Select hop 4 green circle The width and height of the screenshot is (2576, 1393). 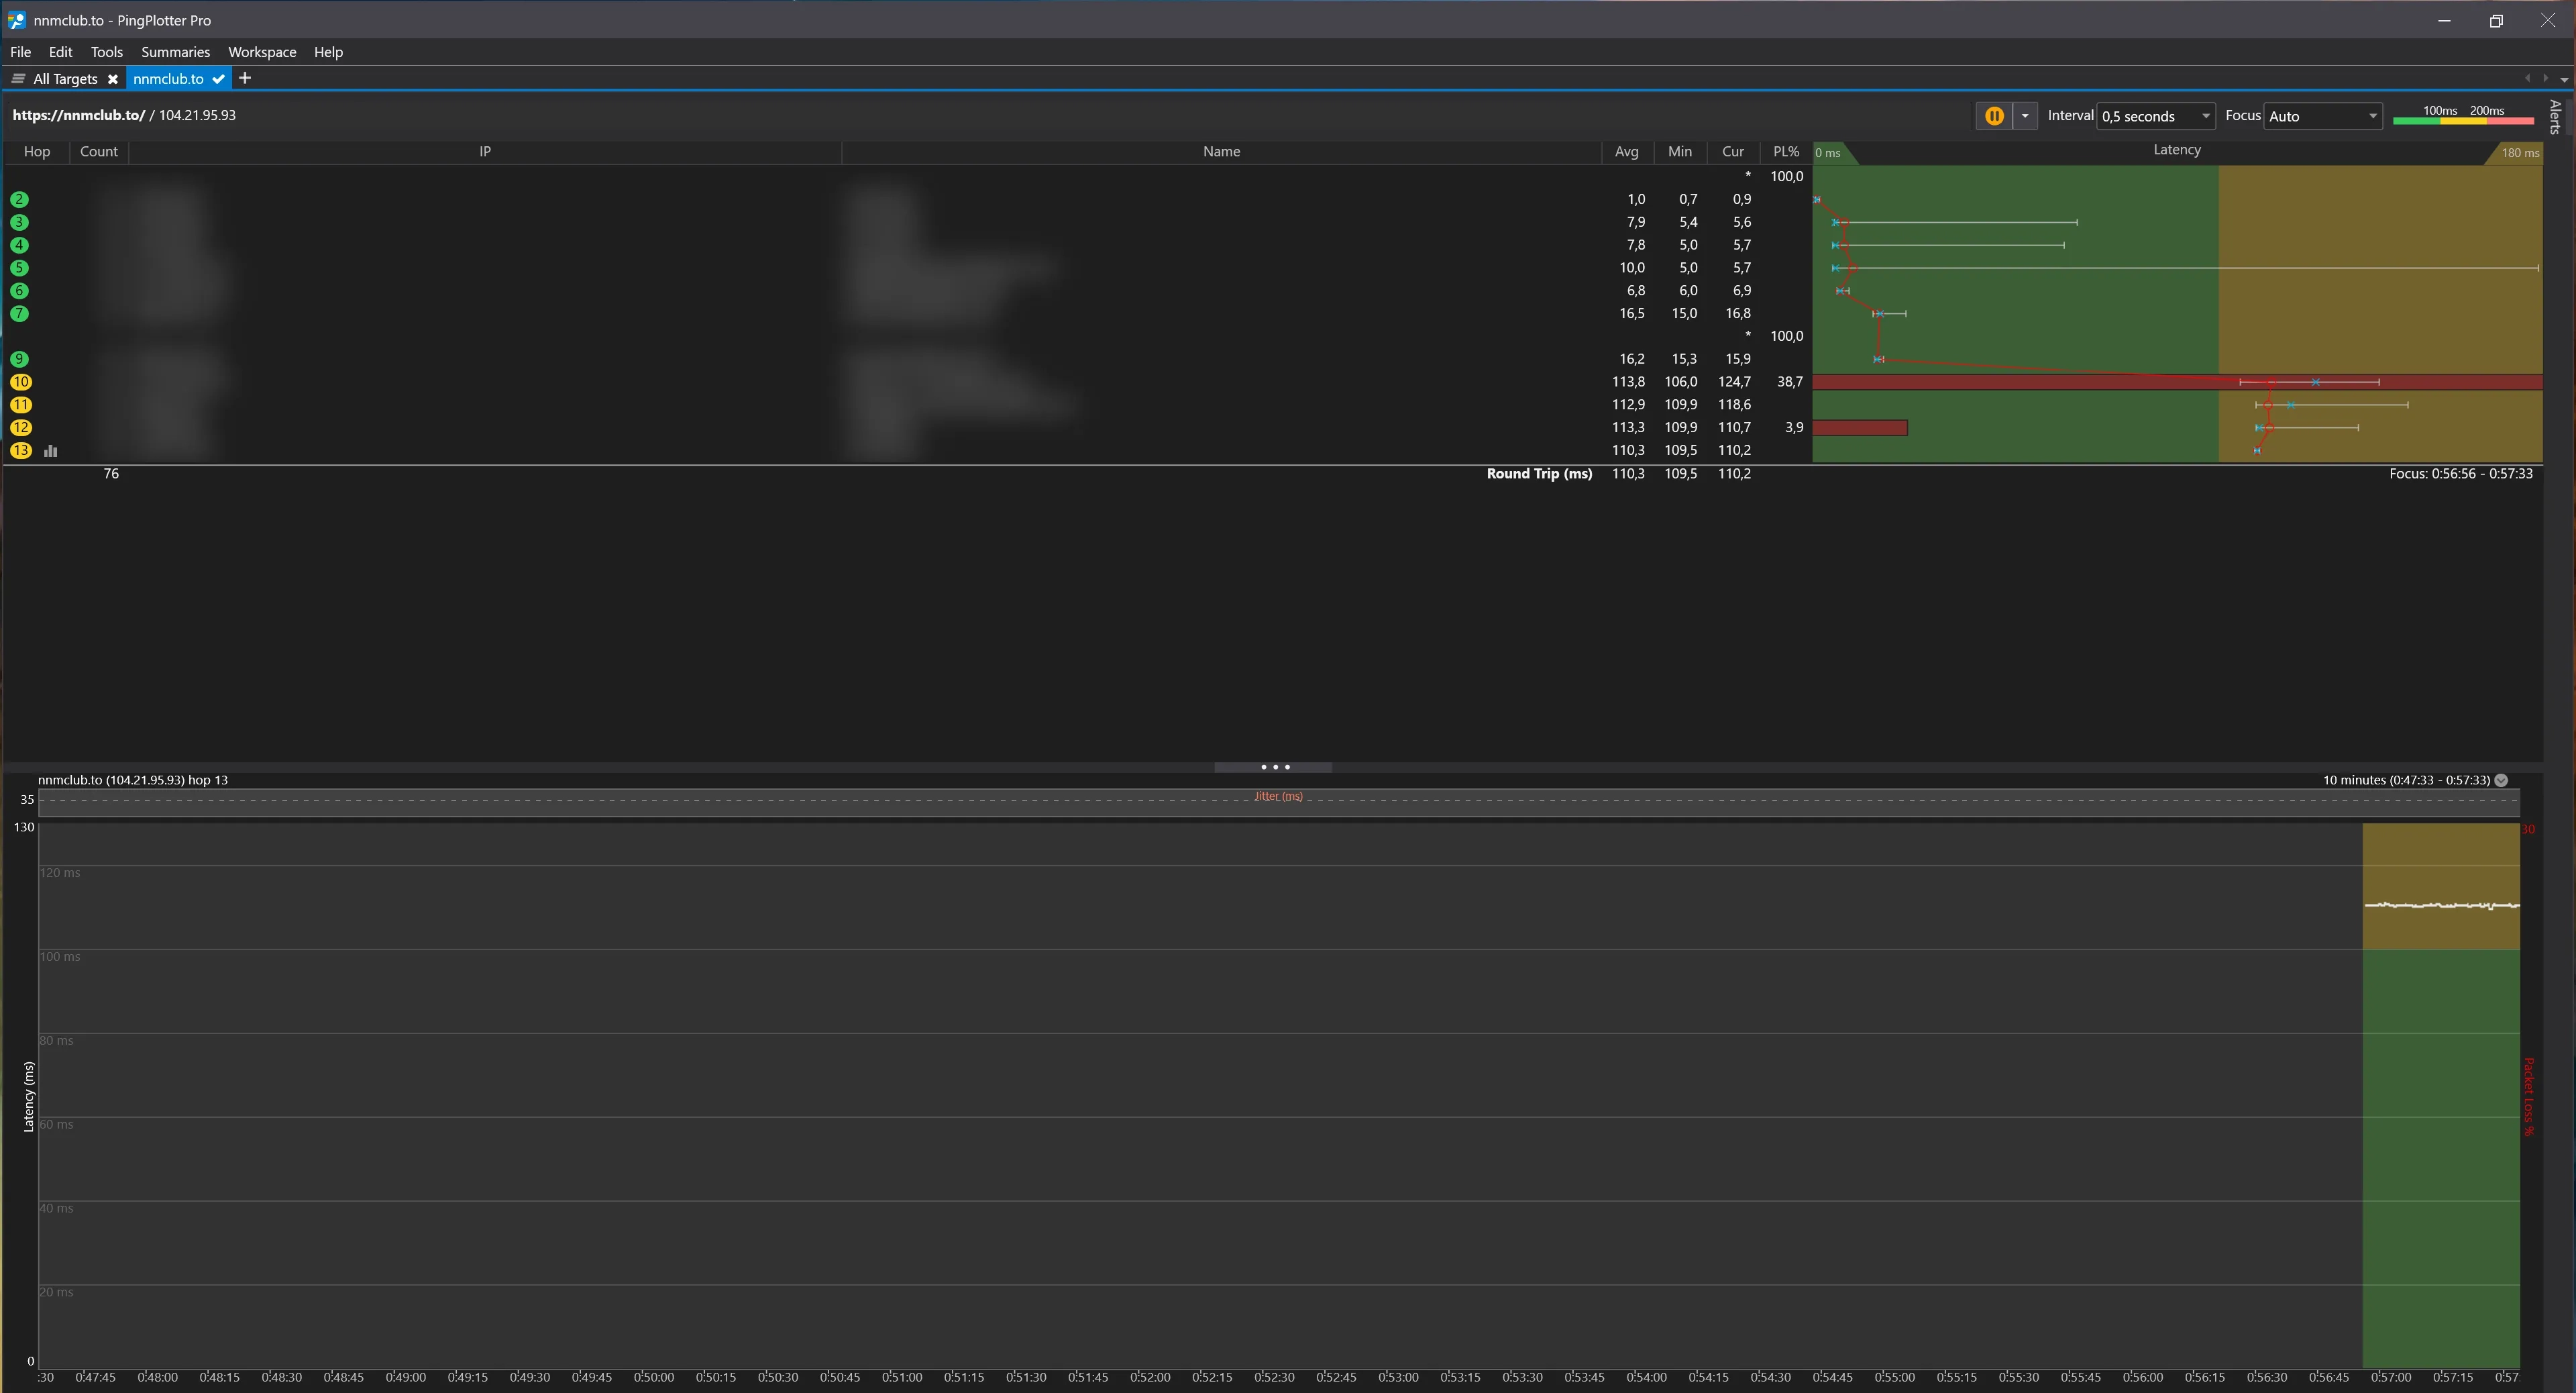click(x=19, y=245)
